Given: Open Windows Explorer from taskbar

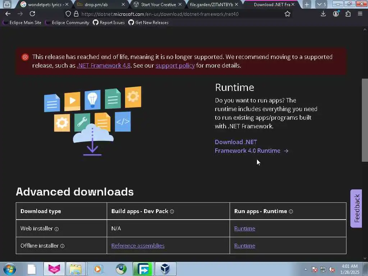Looking at the screenshot, I should (75, 269).
